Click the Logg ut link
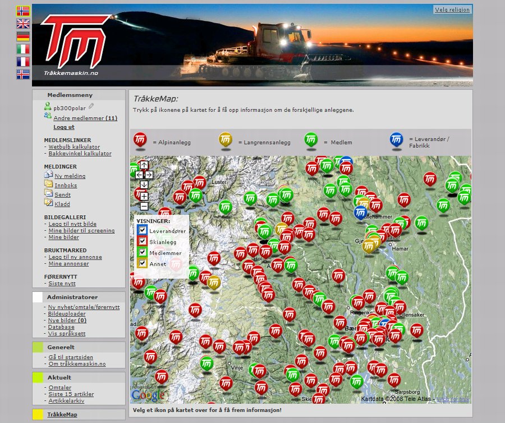 pos(64,127)
